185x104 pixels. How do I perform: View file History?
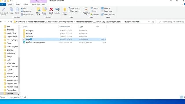pyautogui.click(x=95, y=14)
